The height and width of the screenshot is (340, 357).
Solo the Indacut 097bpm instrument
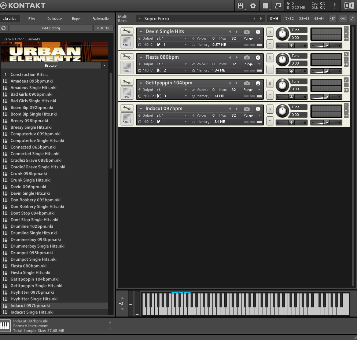(x=270, y=109)
